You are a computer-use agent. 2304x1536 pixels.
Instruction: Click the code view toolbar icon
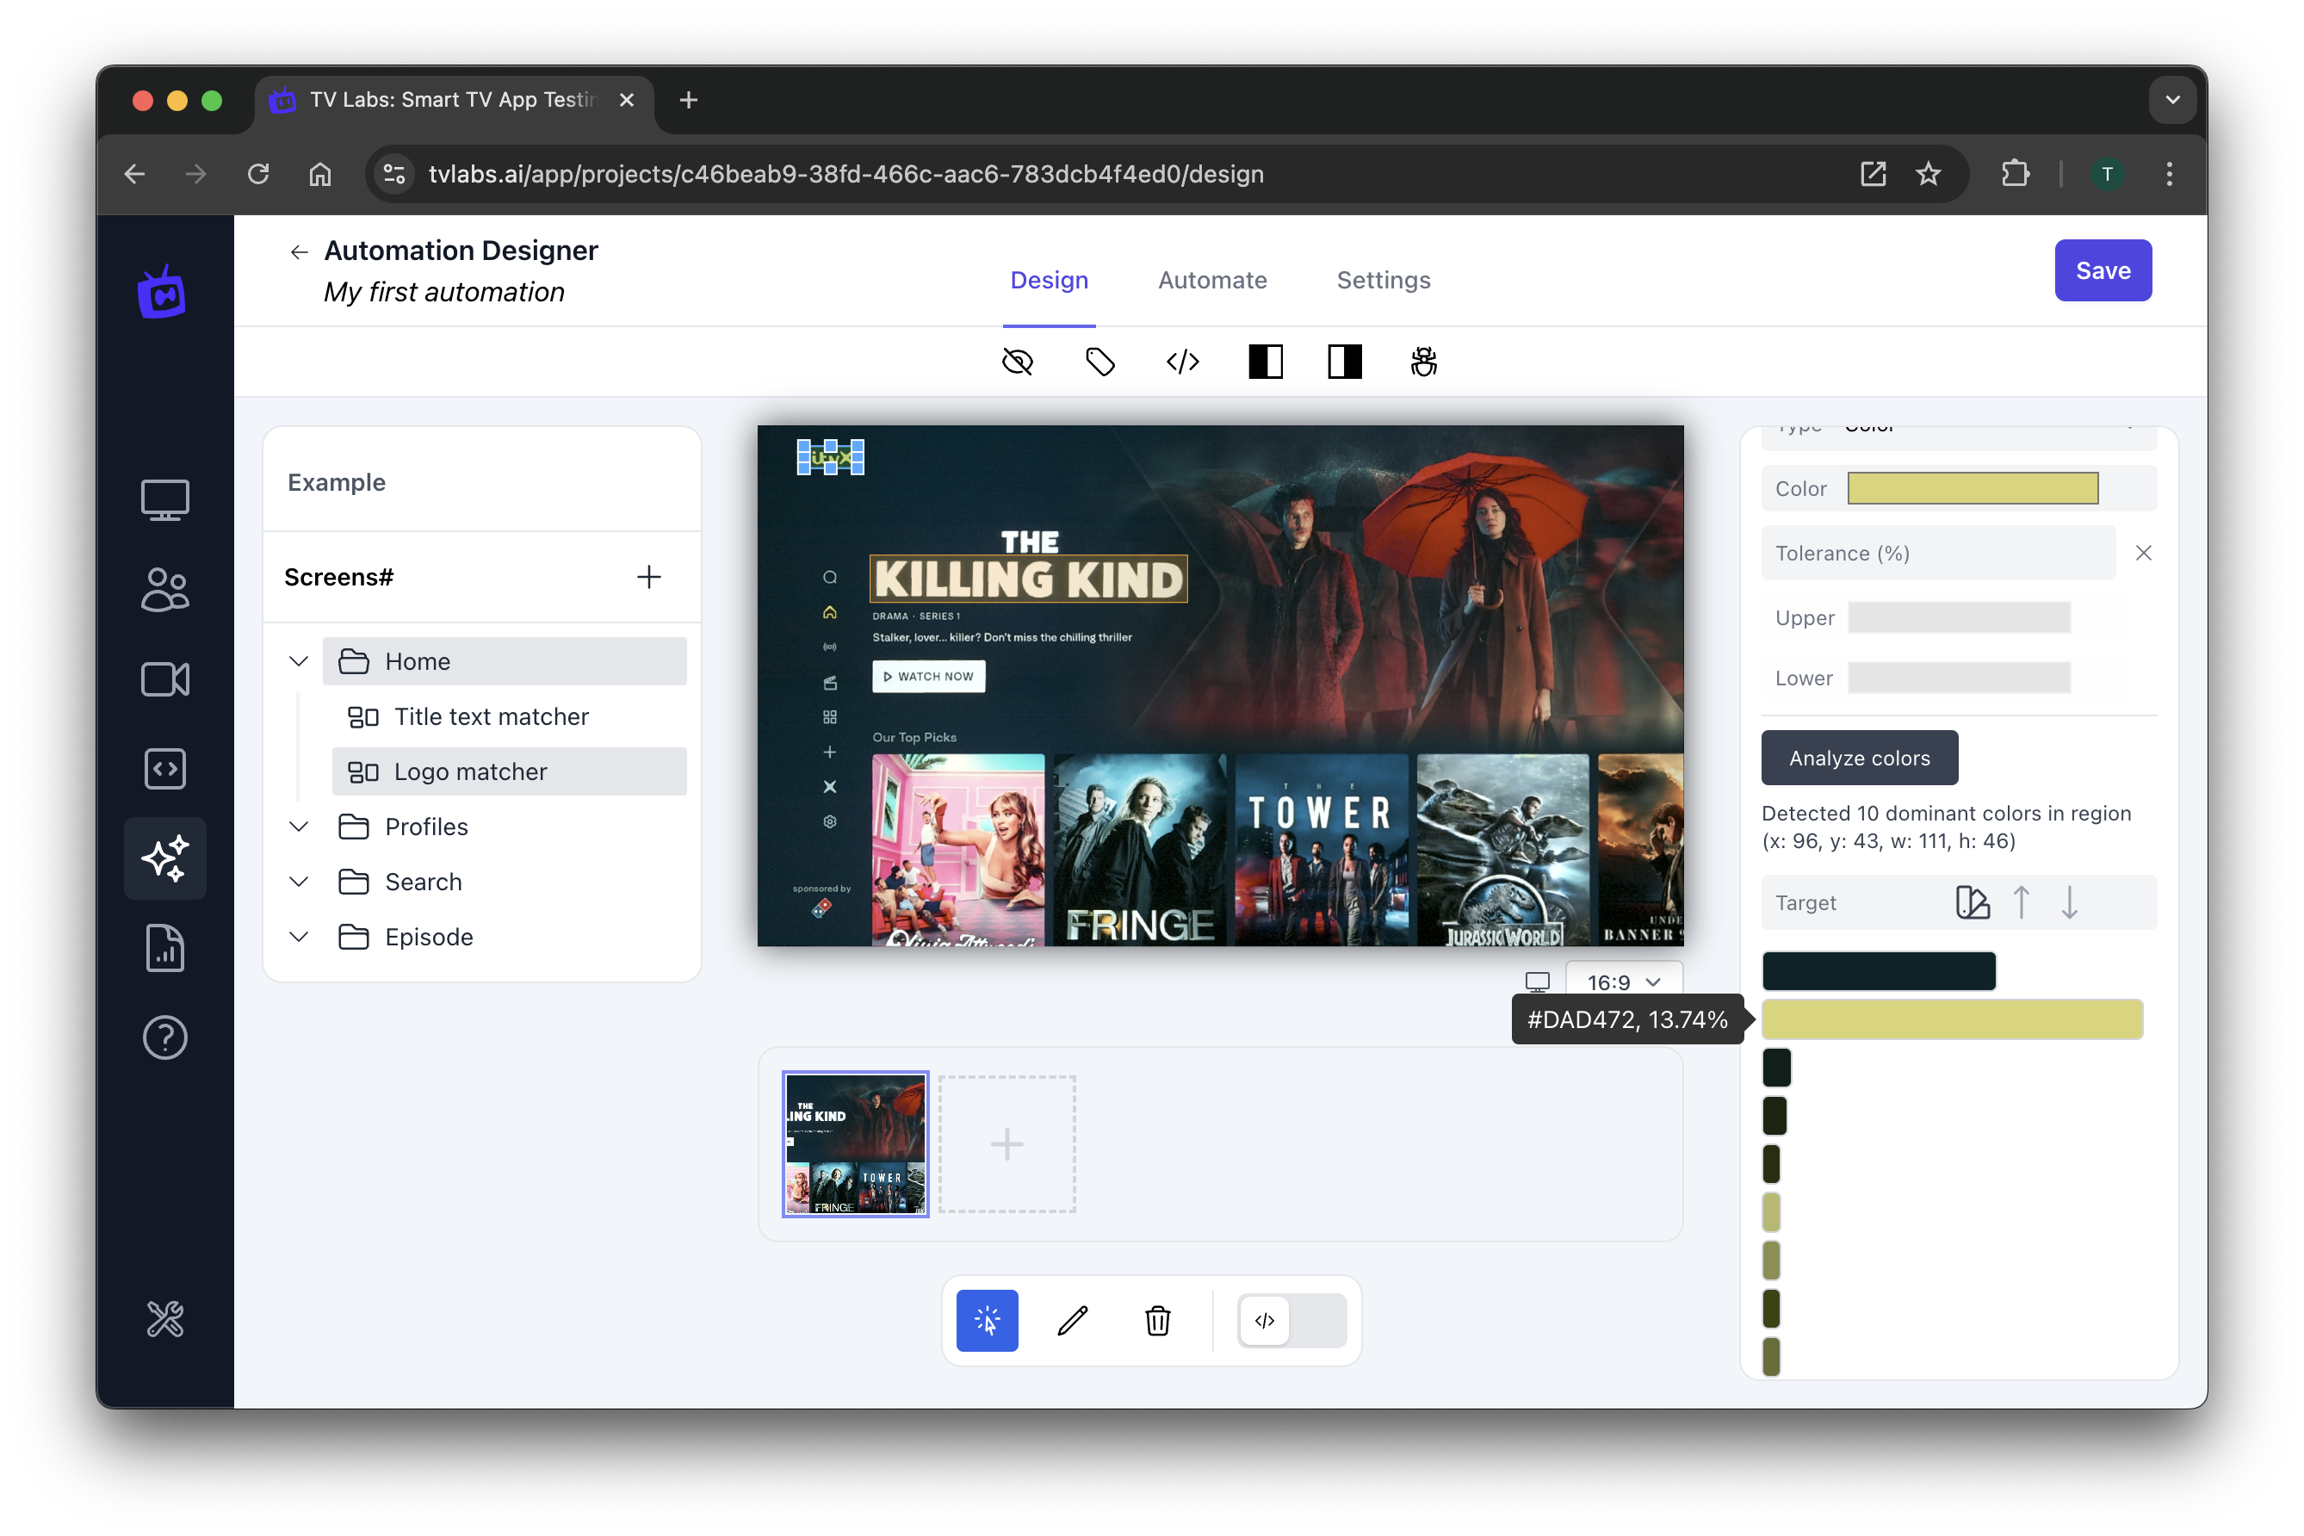pyautogui.click(x=1182, y=362)
